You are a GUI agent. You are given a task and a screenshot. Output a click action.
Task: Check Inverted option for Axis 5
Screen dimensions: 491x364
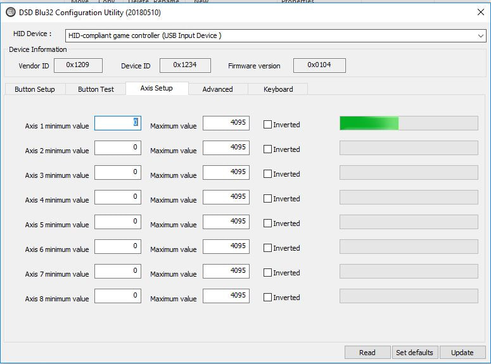coord(267,223)
